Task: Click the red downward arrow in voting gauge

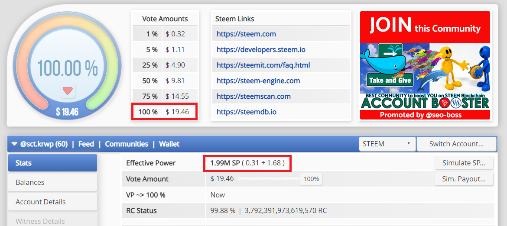Action: point(68,91)
